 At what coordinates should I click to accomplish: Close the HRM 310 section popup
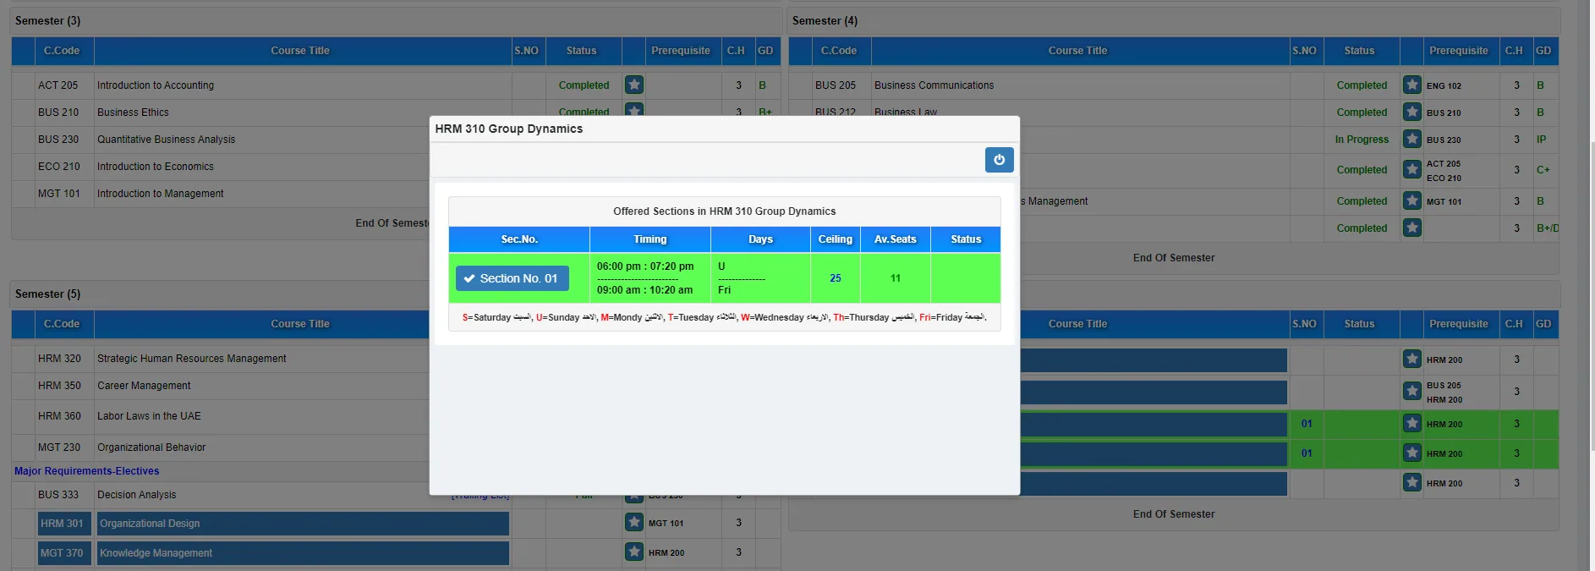click(999, 160)
